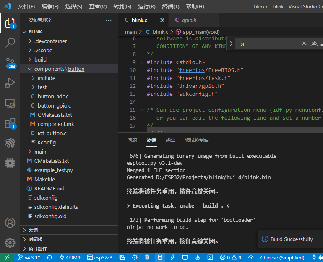Viewport: 323px width, 262px height.
Task: Open the chip-shaped activity bar view
Action: (x=10, y=163)
